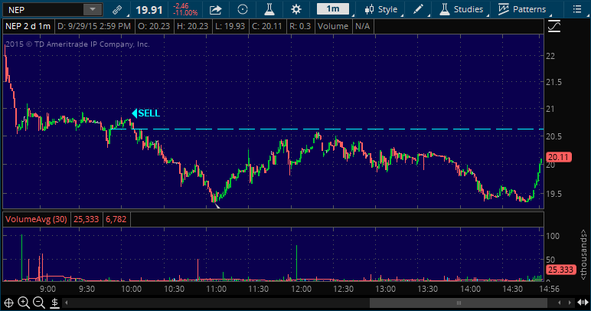Select the drawing pencil tool
Screen dimensions: 591x311
point(418,10)
